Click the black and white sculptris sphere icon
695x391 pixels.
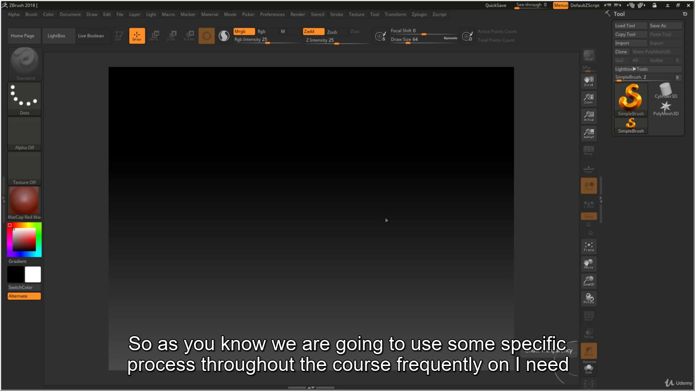(x=224, y=36)
